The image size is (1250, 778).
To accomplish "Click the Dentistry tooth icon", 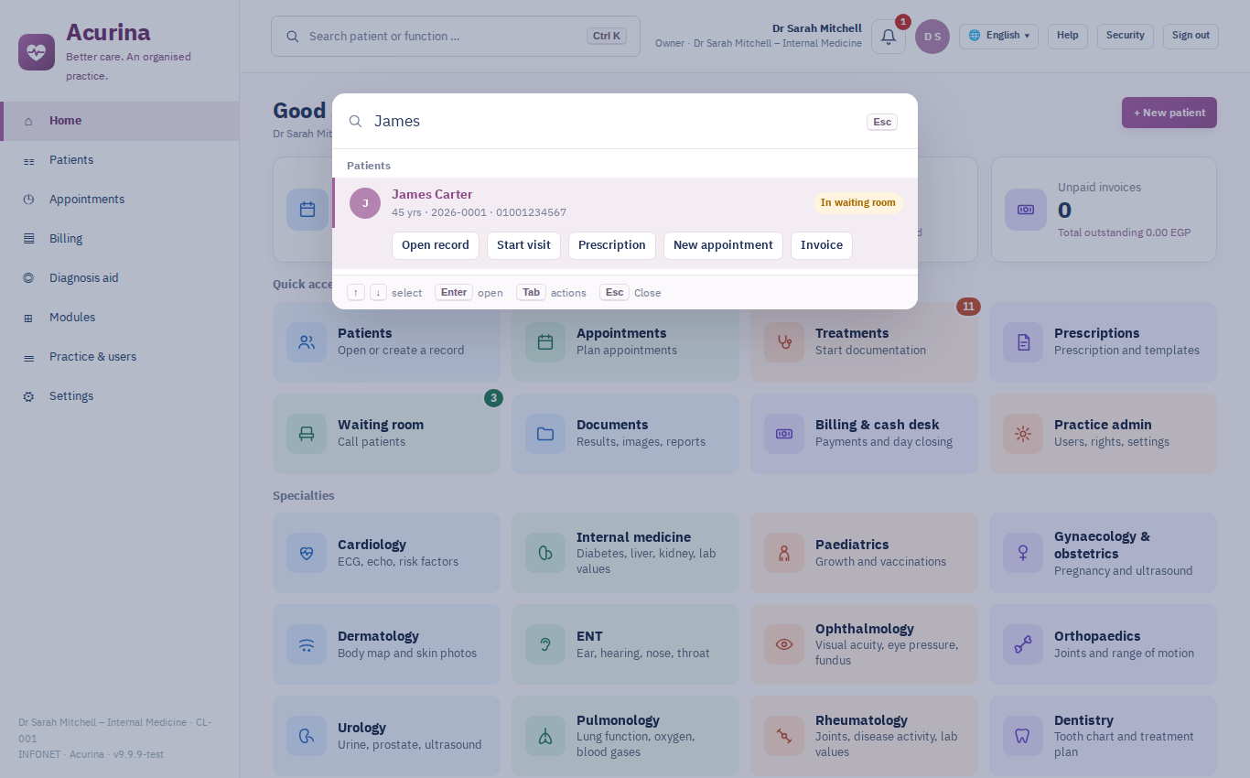I will tap(1023, 736).
